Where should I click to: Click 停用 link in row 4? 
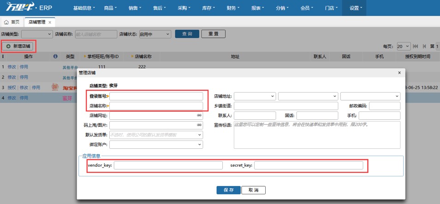(24, 98)
